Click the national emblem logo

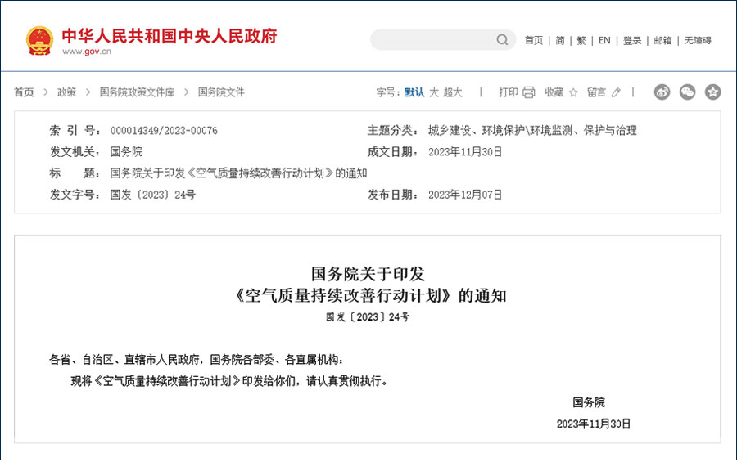39,39
